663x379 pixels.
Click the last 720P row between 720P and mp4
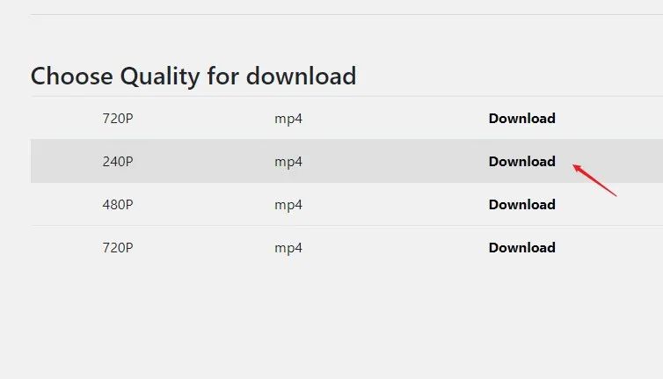203,247
